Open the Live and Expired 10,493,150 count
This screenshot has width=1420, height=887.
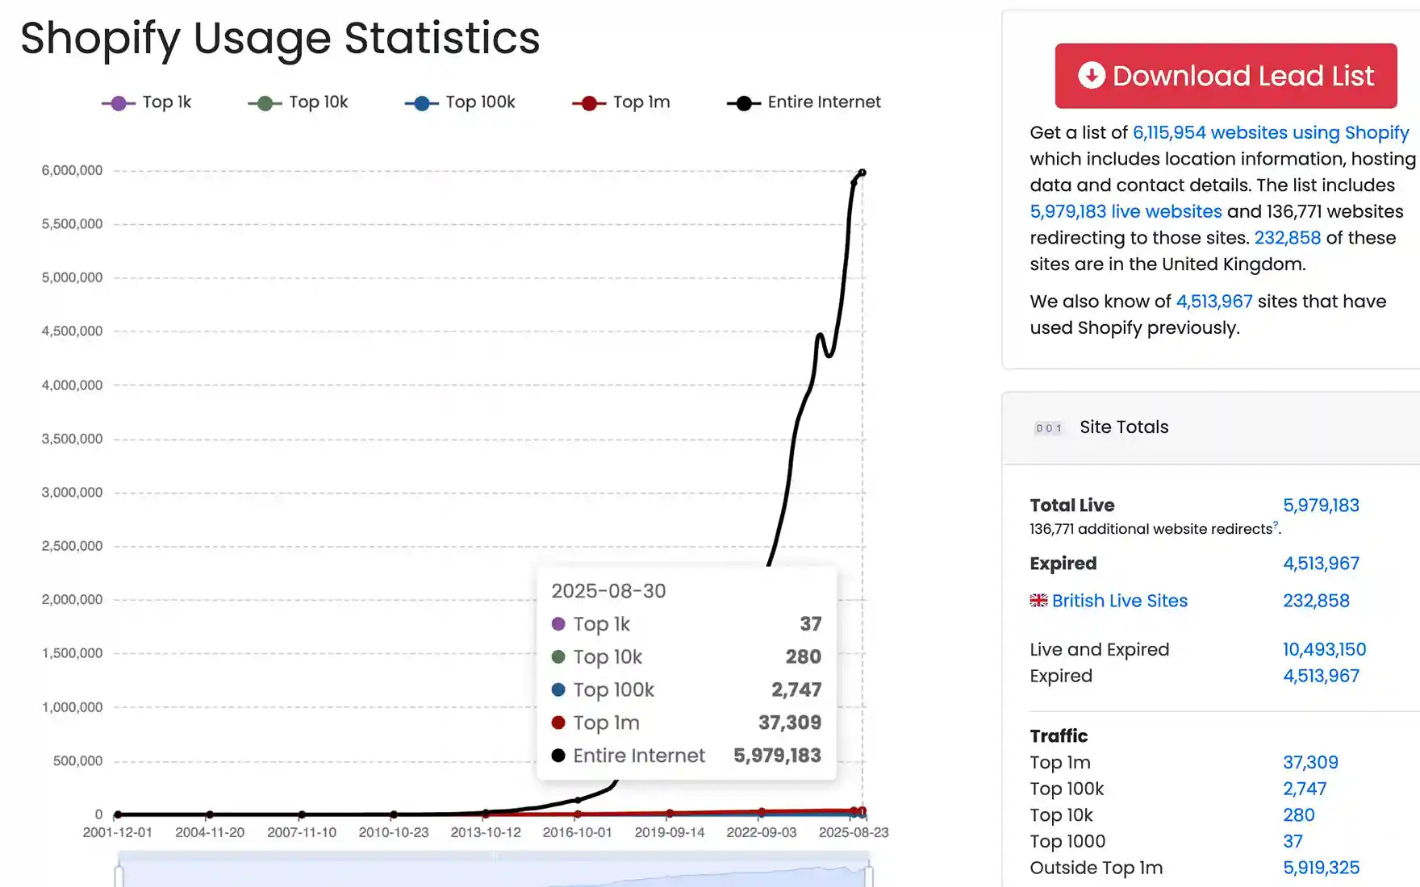pyautogui.click(x=1324, y=650)
